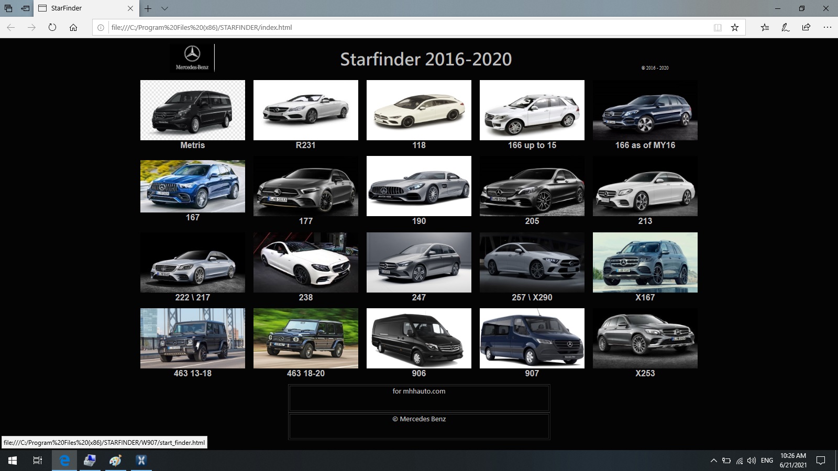Open volume control in system tray
The image size is (838, 471).
(x=752, y=461)
